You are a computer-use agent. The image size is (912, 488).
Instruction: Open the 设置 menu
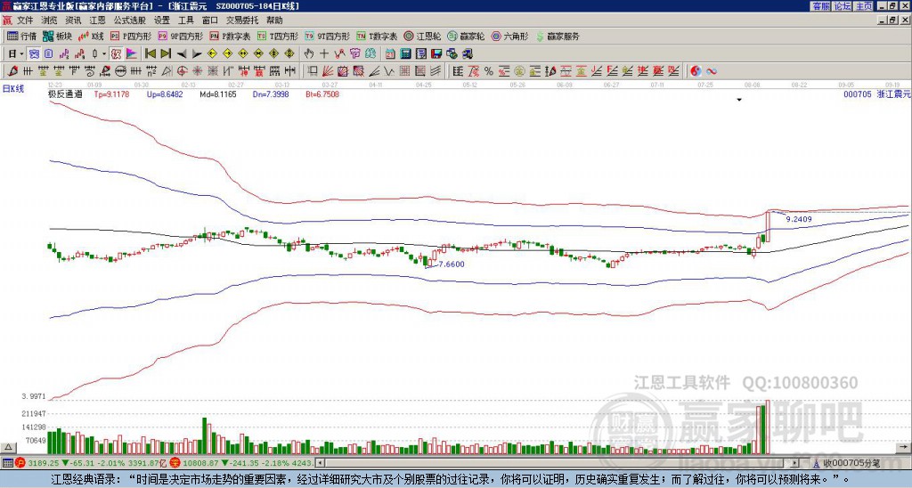(162, 20)
